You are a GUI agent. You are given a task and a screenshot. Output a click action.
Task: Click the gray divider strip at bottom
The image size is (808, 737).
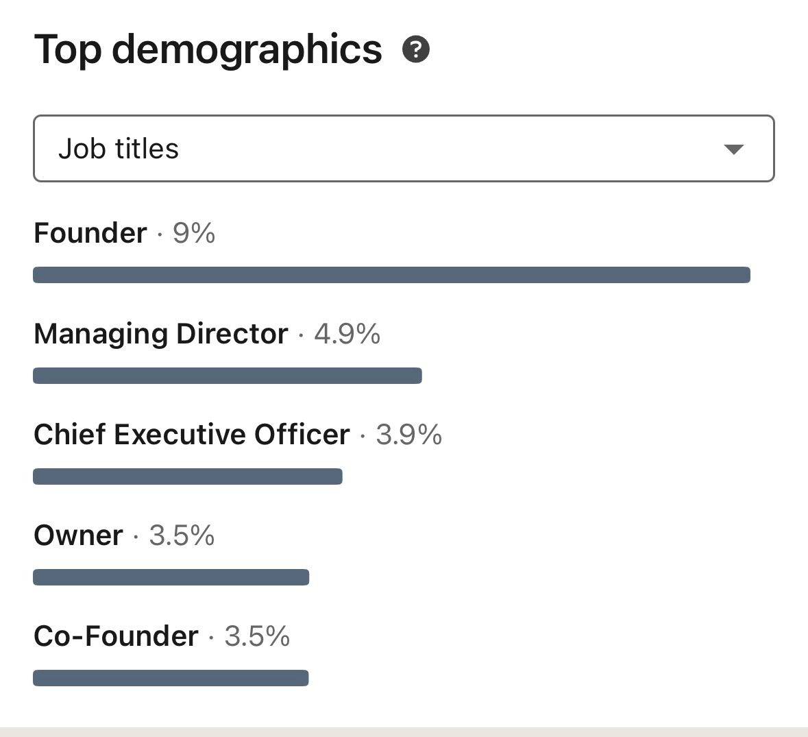[x=404, y=732]
